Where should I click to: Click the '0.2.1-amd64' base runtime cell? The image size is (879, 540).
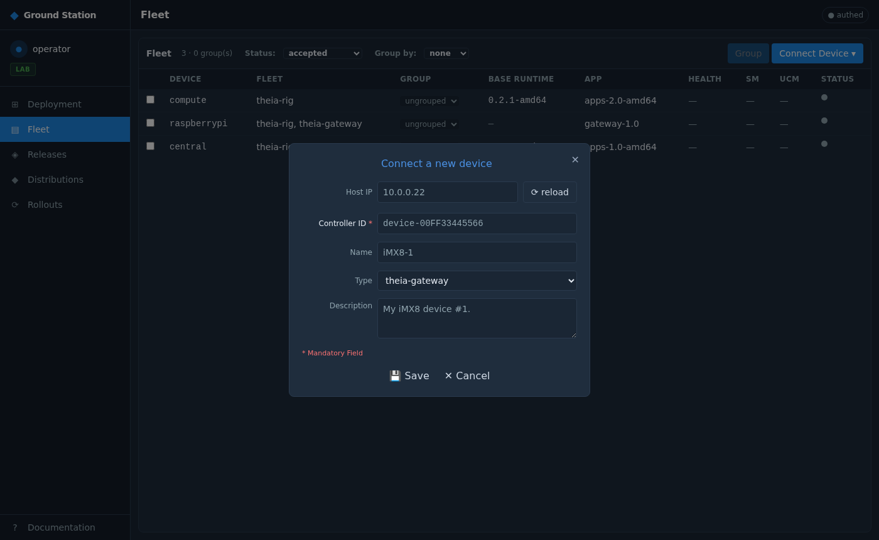(517, 100)
